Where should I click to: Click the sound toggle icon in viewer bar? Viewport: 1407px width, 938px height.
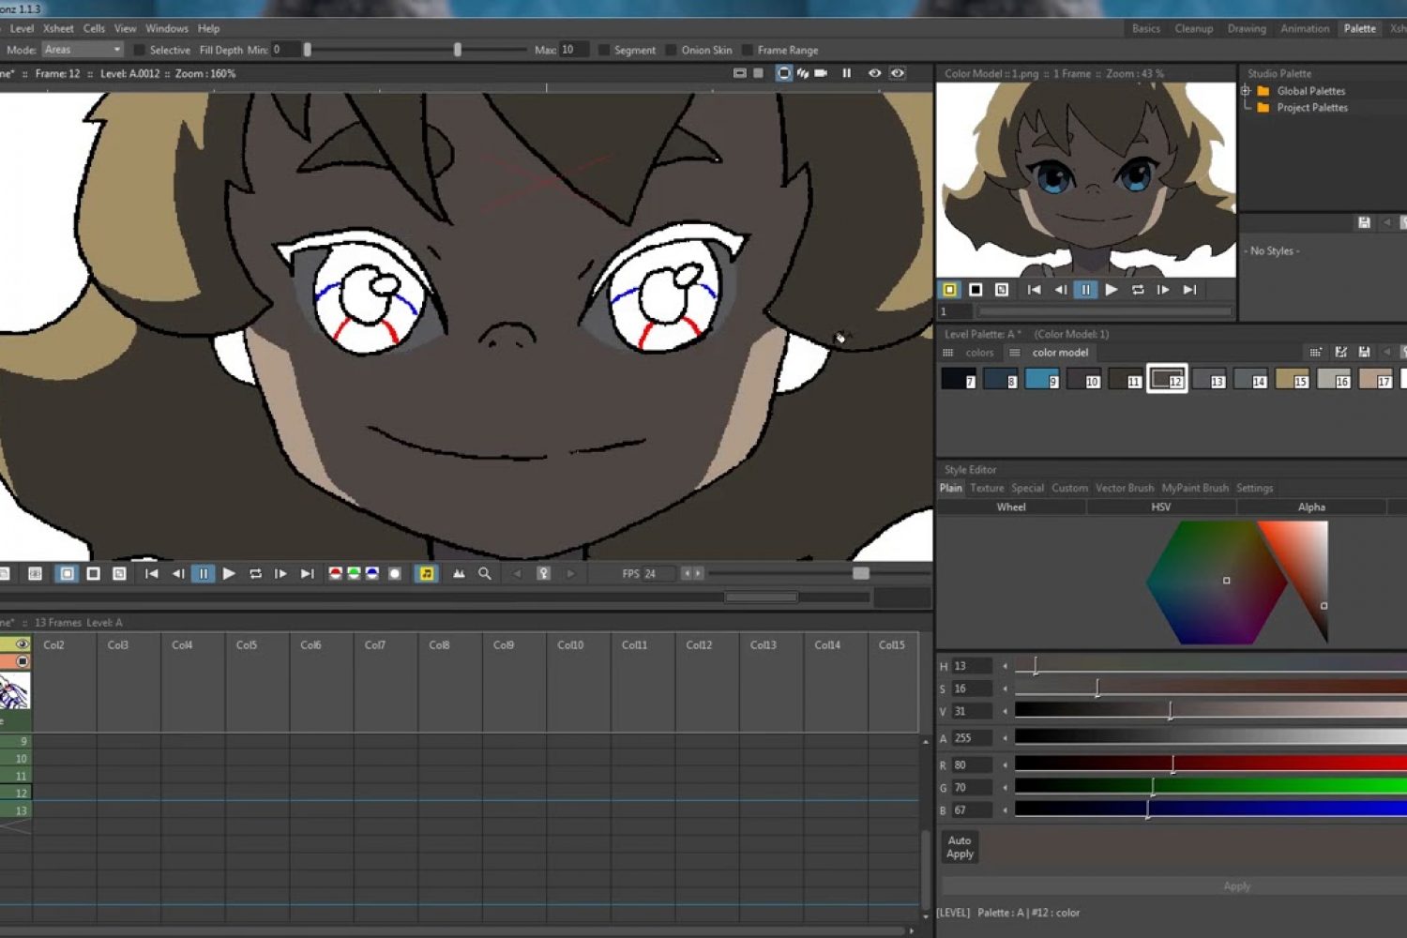click(427, 574)
